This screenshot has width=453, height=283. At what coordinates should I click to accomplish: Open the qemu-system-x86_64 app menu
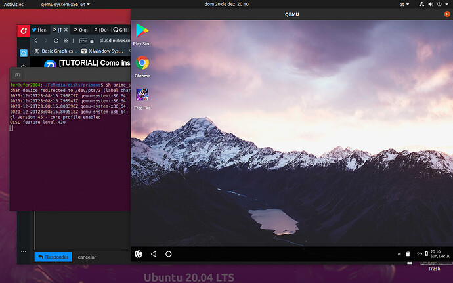tap(65, 4)
